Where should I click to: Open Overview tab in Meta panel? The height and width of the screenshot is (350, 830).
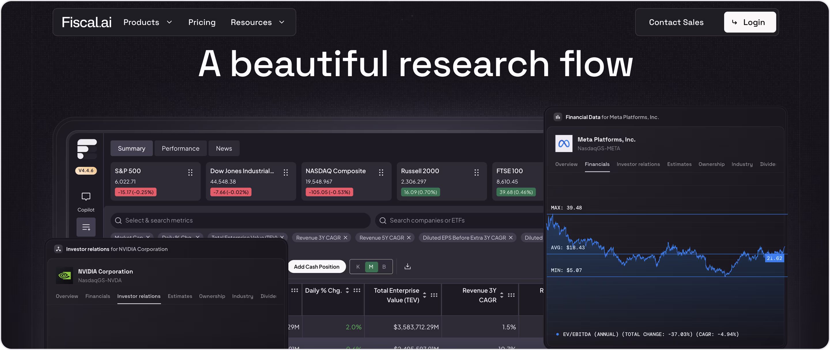[x=566, y=164]
